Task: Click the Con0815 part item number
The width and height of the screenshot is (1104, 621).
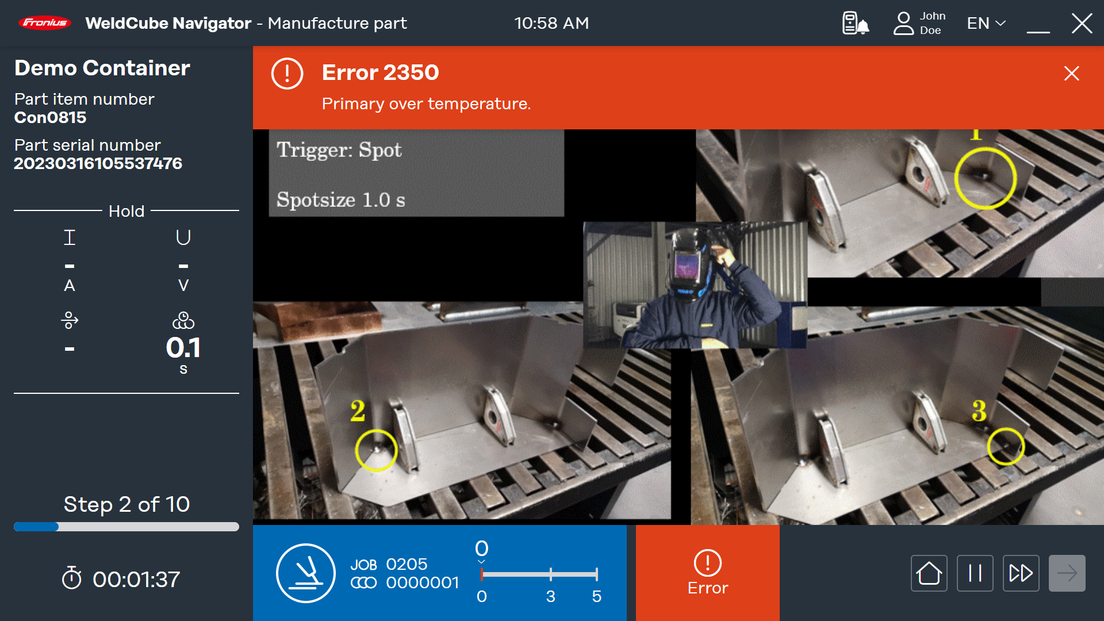Action: (50, 117)
